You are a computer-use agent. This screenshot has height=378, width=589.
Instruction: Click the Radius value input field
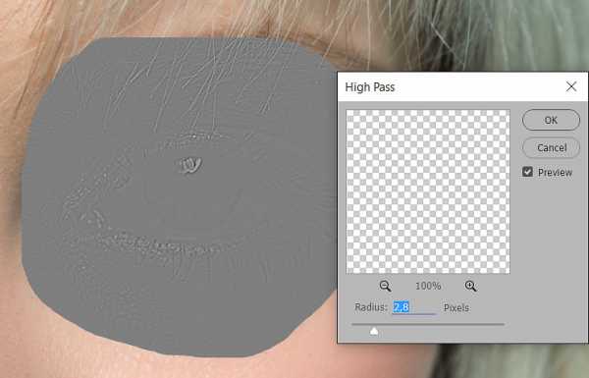[x=414, y=307]
